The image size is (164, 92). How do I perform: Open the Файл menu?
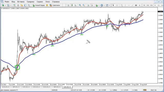point(7,2)
